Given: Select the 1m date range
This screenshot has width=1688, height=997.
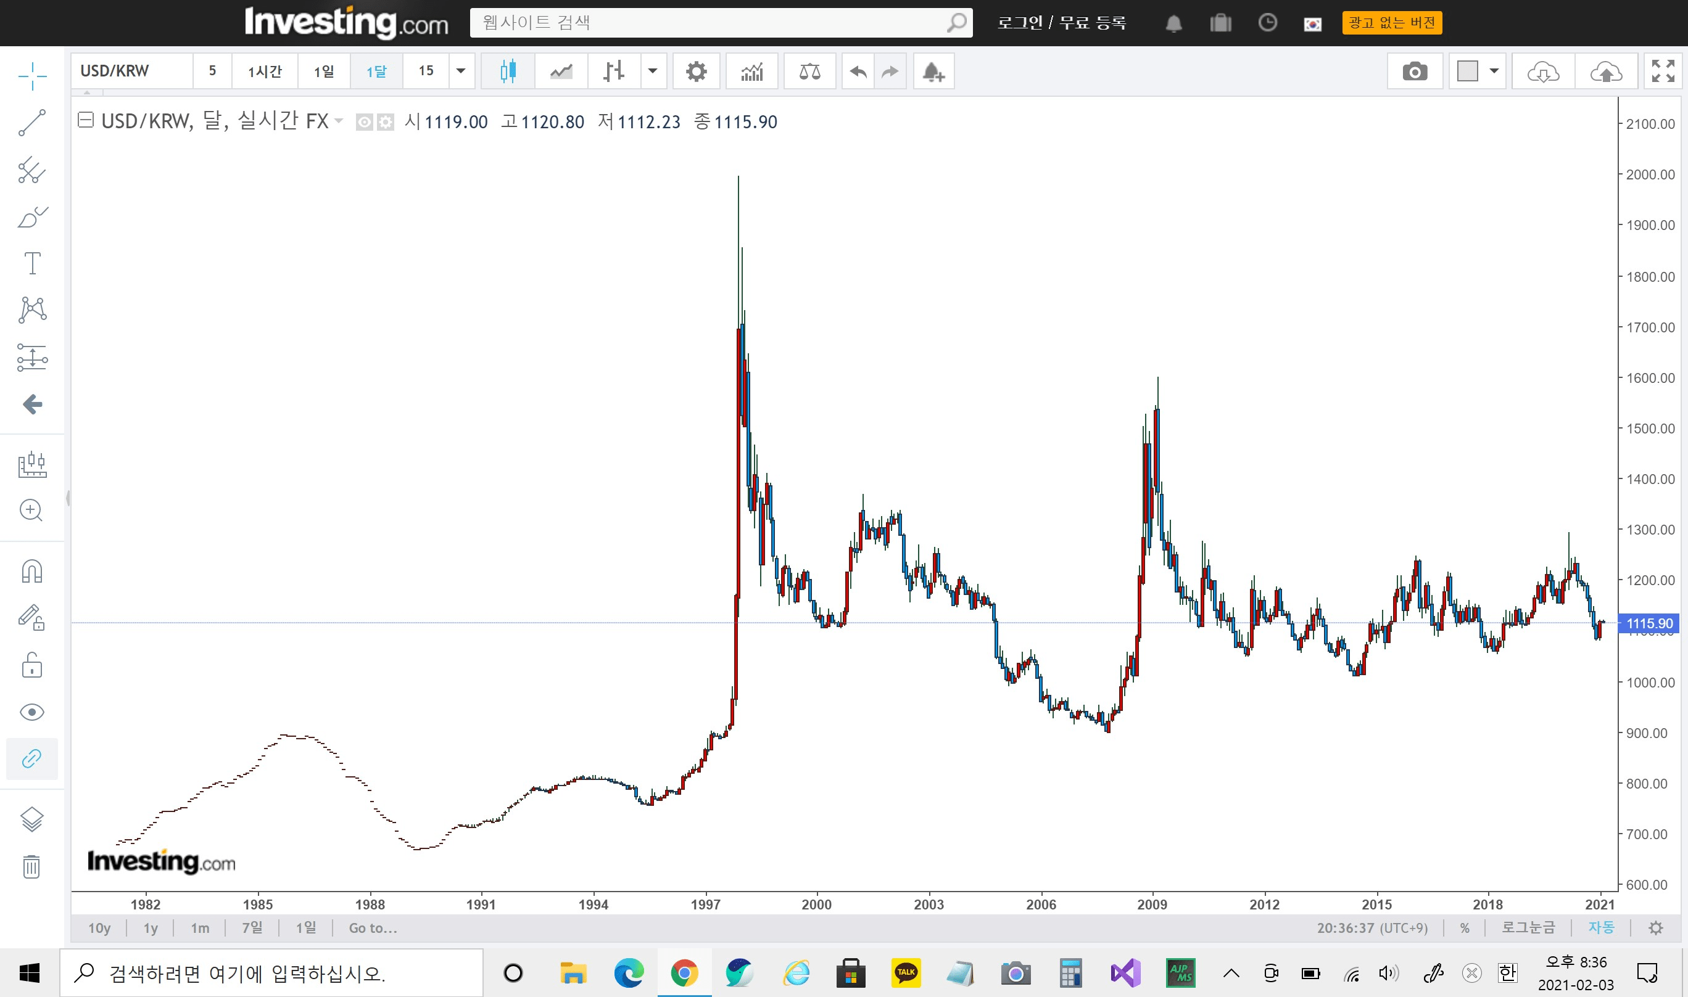Looking at the screenshot, I should (200, 928).
